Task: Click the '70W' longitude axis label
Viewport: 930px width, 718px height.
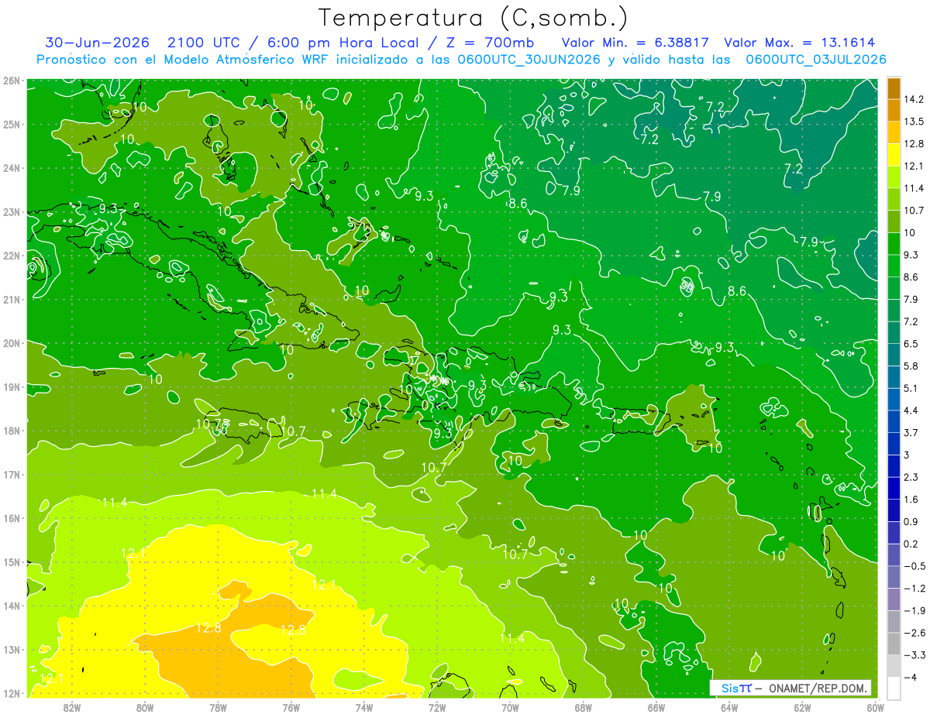Action: coord(510,707)
